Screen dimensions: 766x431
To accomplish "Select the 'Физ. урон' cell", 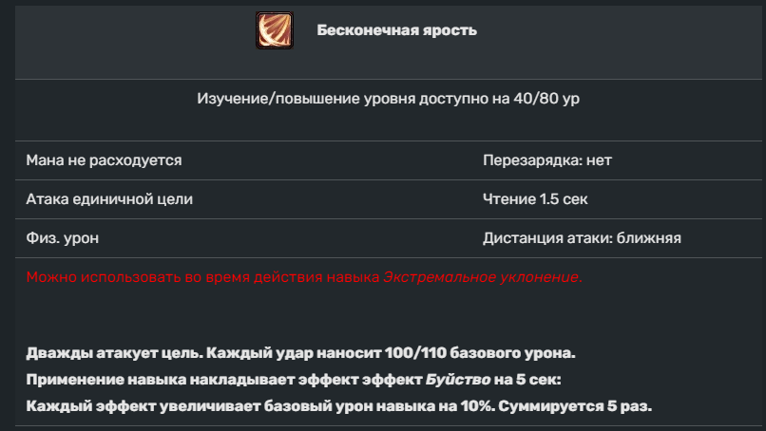I will click(62, 238).
